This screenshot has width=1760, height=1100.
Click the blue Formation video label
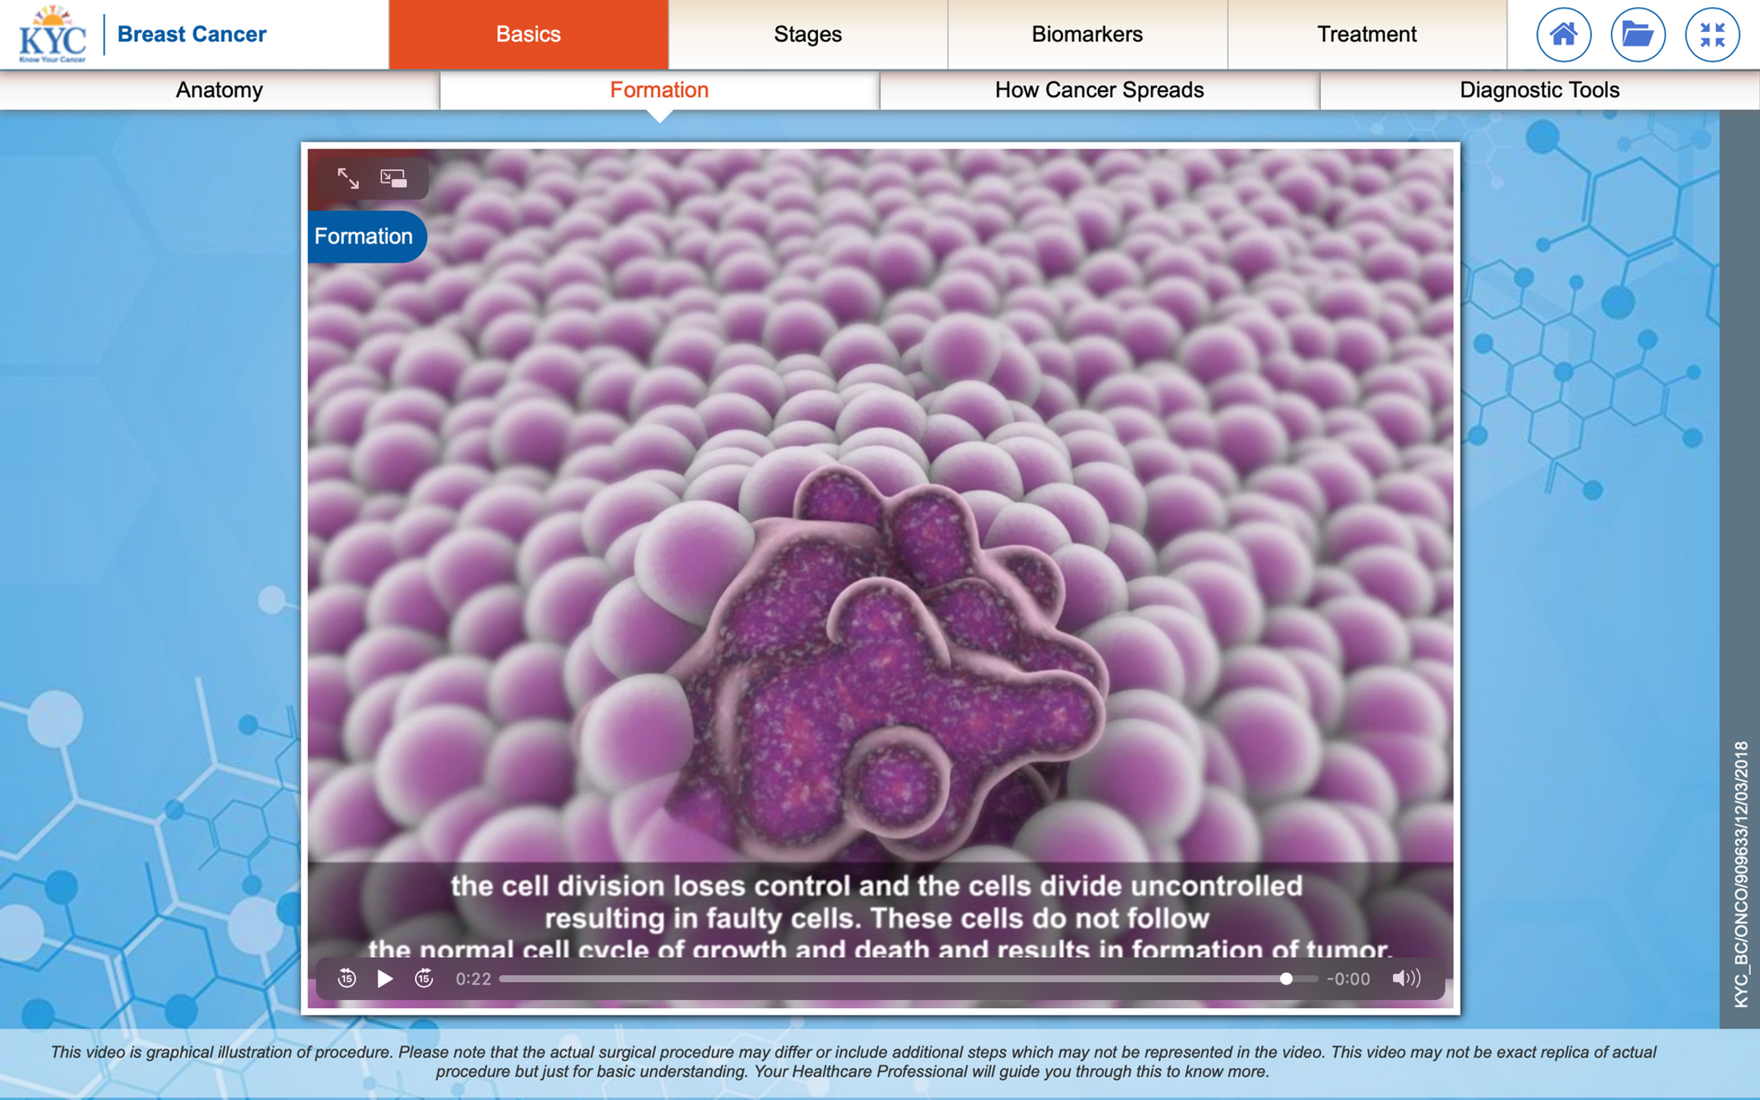coord(365,237)
